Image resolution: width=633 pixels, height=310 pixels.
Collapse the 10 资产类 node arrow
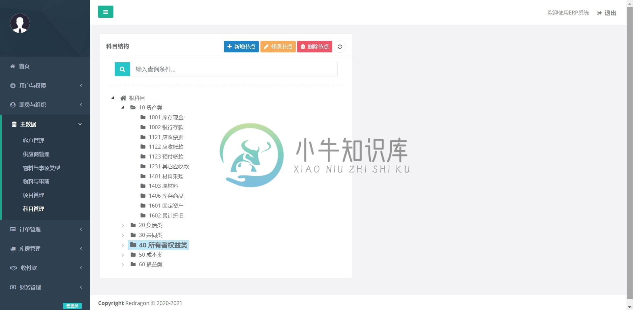coord(123,107)
